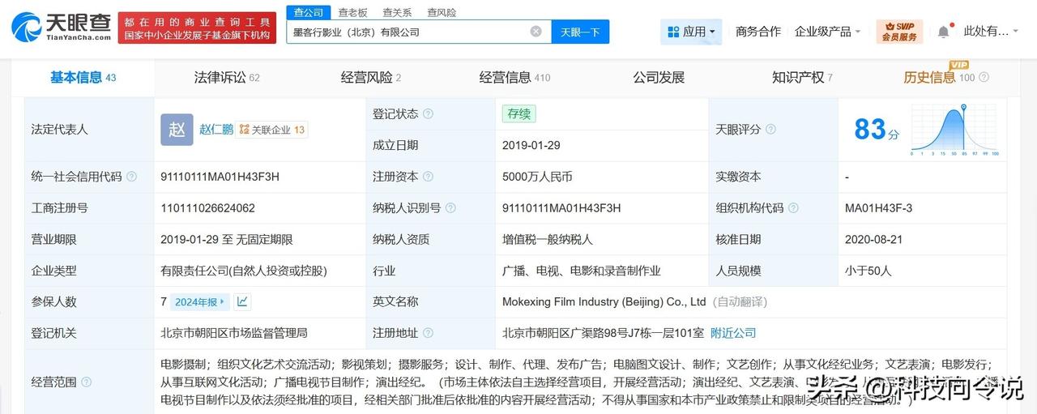Click the SVIP 会员服务 badge
Image resolution: width=1037 pixels, height=414 pixels.
[x=899, y=32]
